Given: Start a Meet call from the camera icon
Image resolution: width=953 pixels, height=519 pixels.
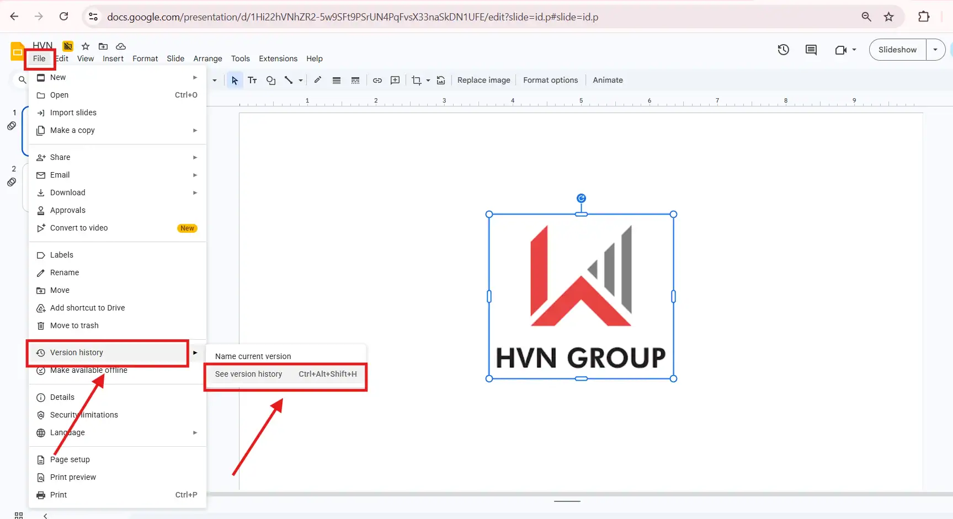Looking at the screenshot, I should (x=842, y=50).
